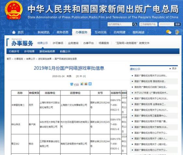Click the 文号 column header
This screenshot has width=183, height=155.
click(100, 93)
